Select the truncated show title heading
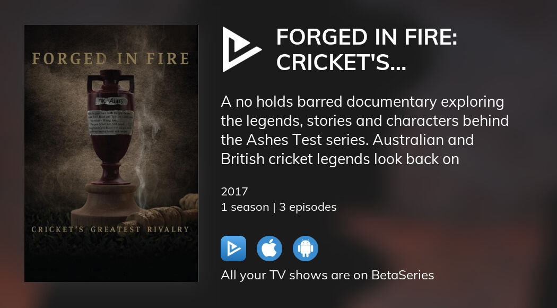This screenshot has height=308, width=557. point(366,49)
